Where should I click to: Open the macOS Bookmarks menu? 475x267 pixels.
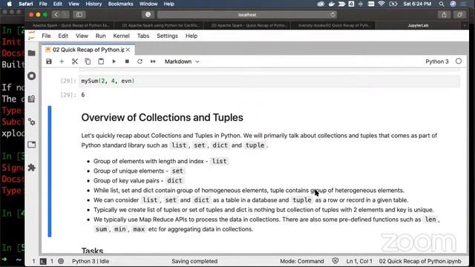pyautogui.click(x=120, y=4)
